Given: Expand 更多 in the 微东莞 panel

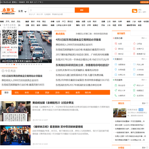Looking at the screenshot, I should [145, 103].
